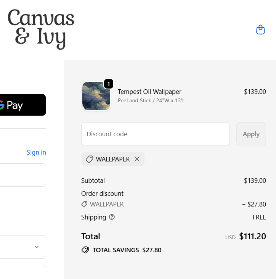
Task: Click the Canvas & Ivy logo
Action: [41, 29]
